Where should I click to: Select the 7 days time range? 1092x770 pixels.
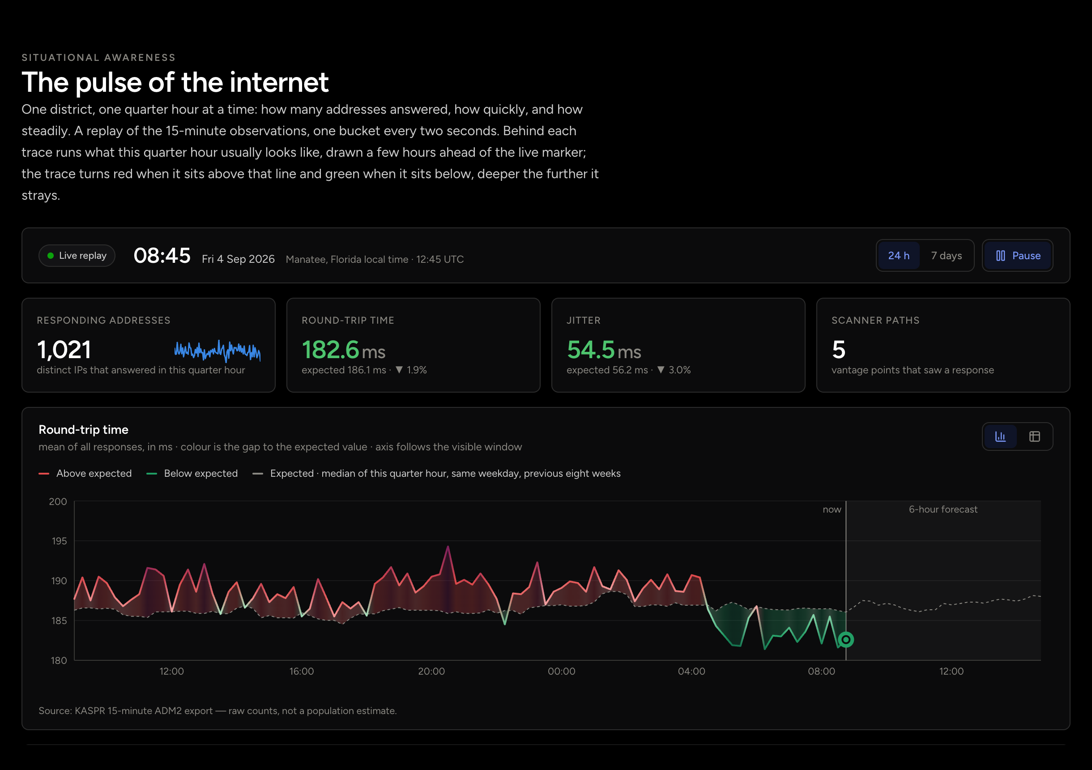(946, 256)
